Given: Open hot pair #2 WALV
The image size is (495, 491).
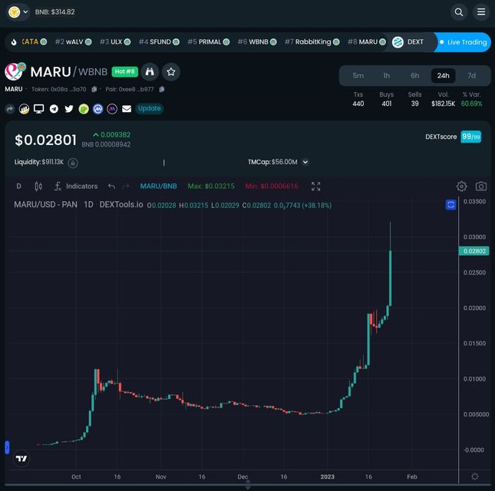Looking at the screenshot, I should [73, 42].
